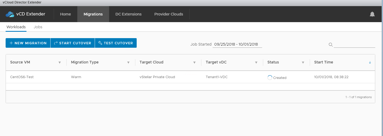This screenshot has height=136, width=383.
Task: Click the search magnifier icon
Action: (331, 45)
